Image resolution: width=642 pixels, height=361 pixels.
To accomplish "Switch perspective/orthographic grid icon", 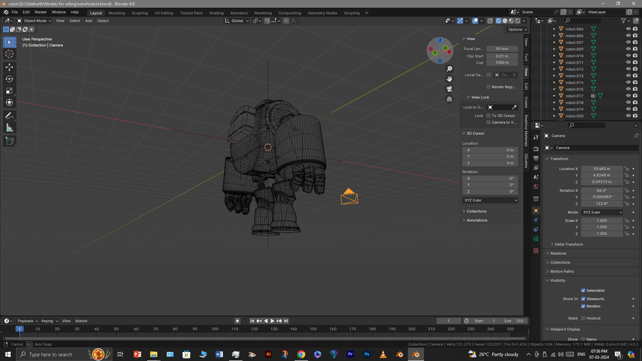I will pyautogui.click(x=449, y=99).
